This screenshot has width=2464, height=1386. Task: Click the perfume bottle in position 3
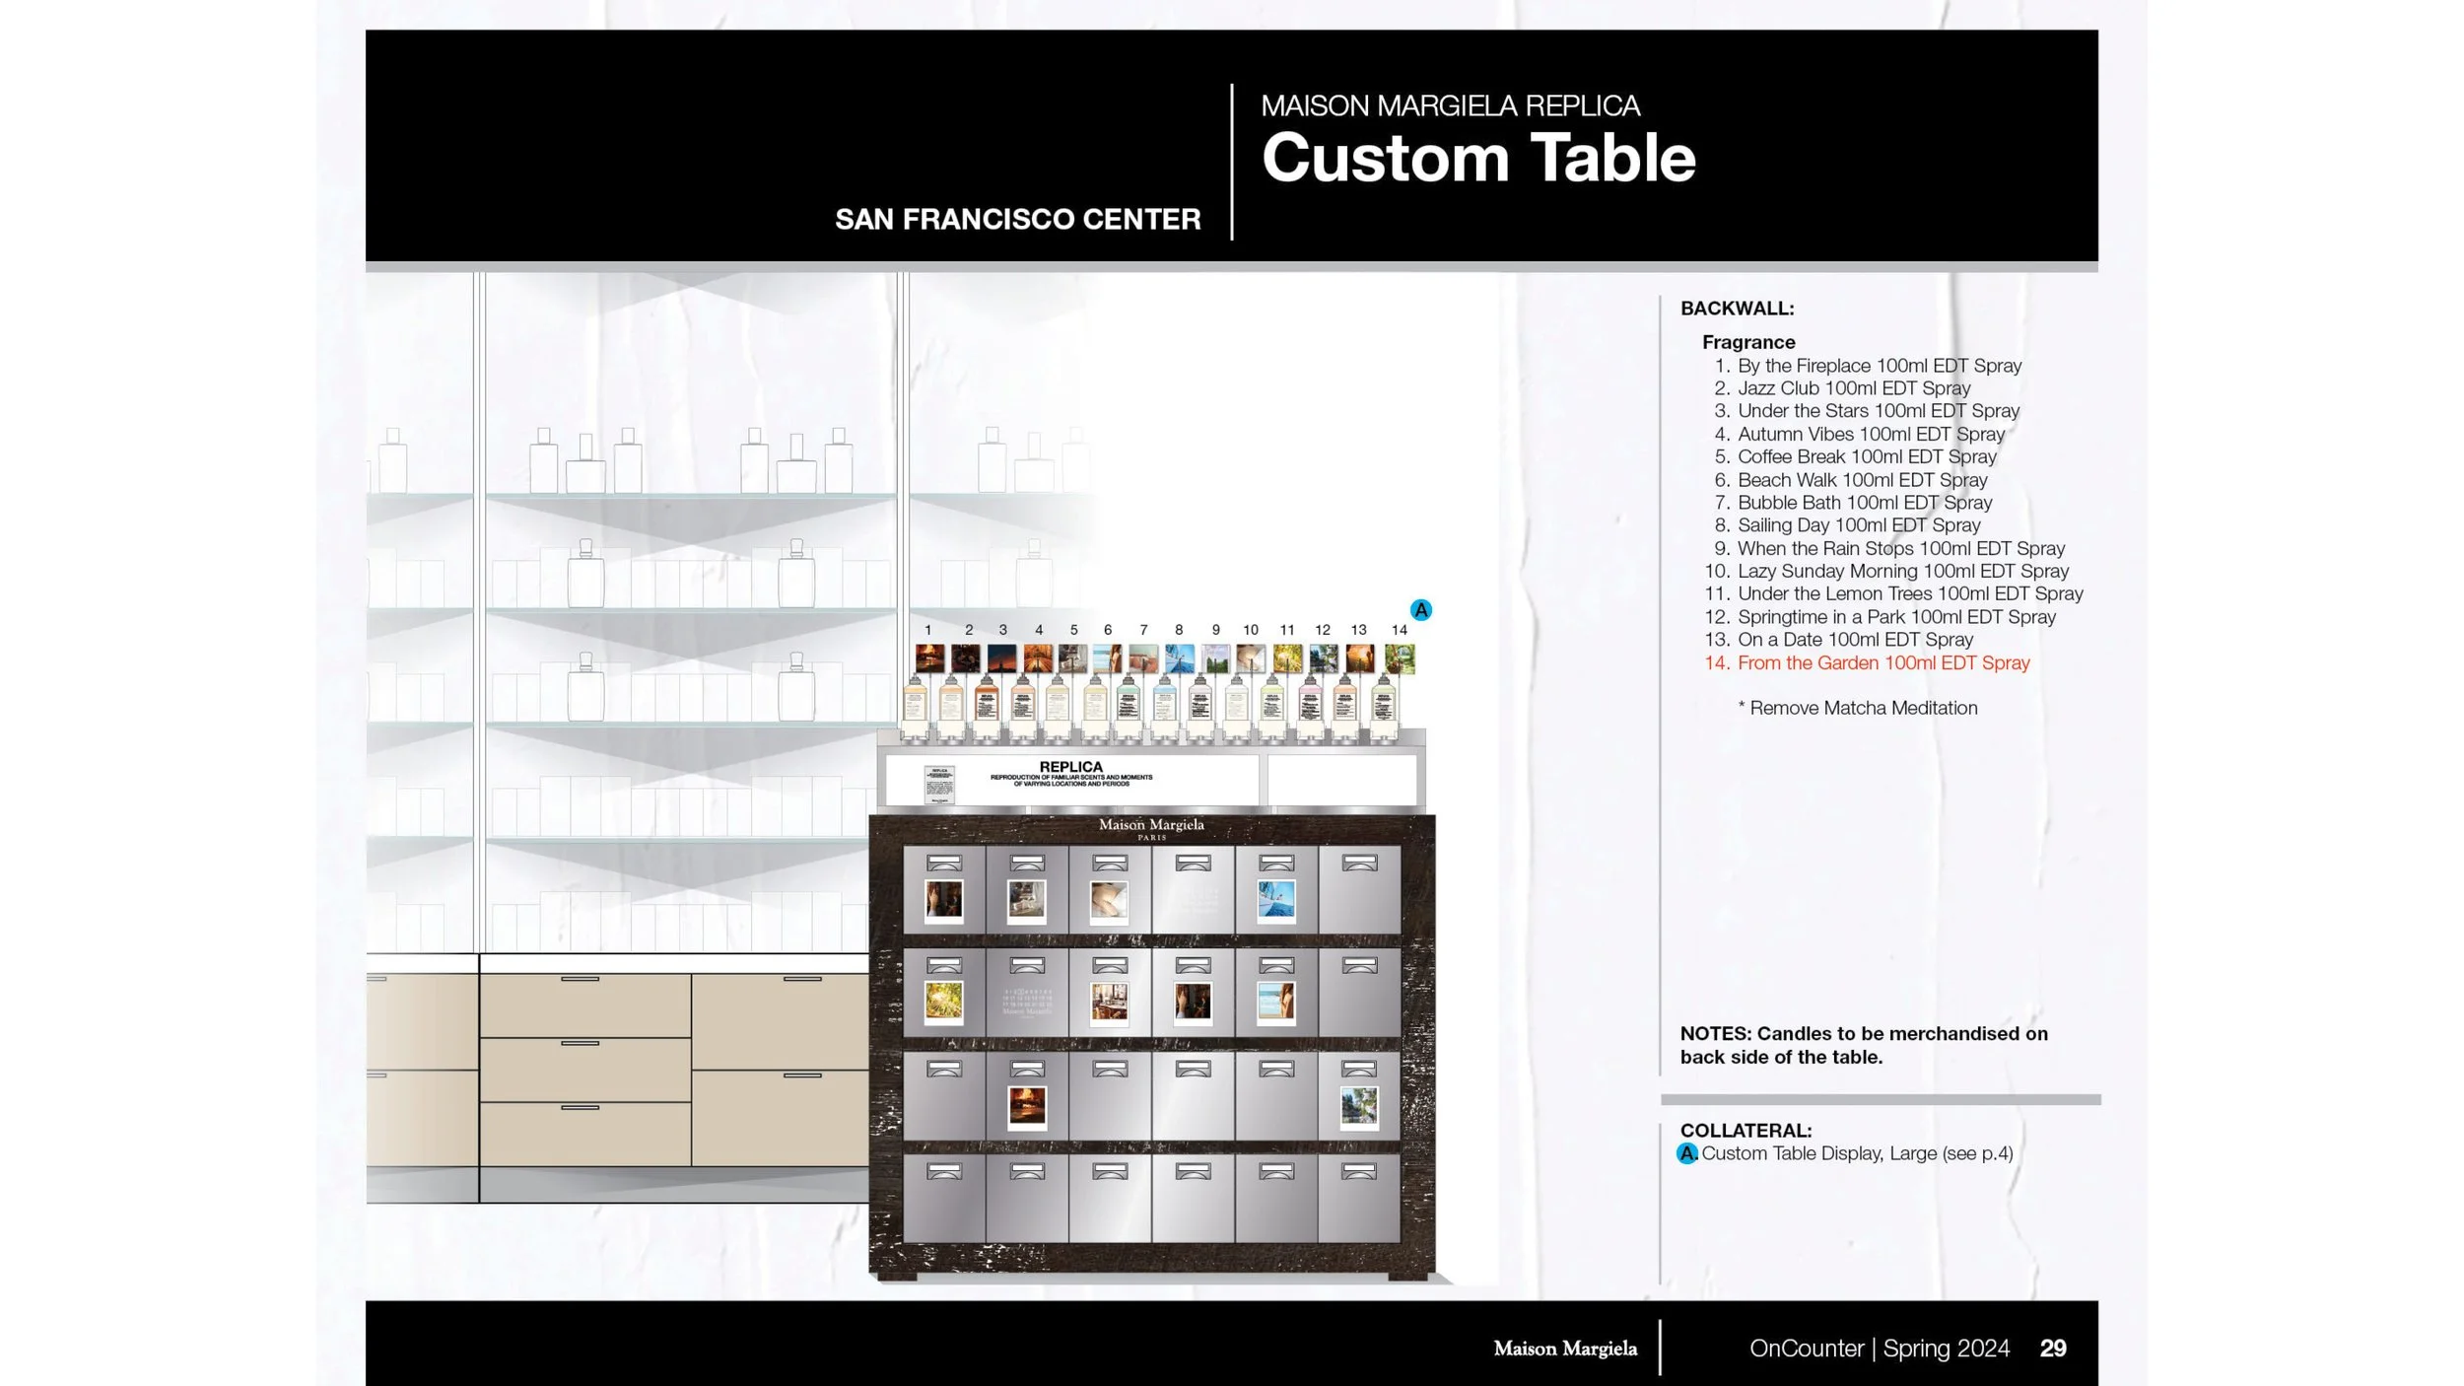[986, 705]
